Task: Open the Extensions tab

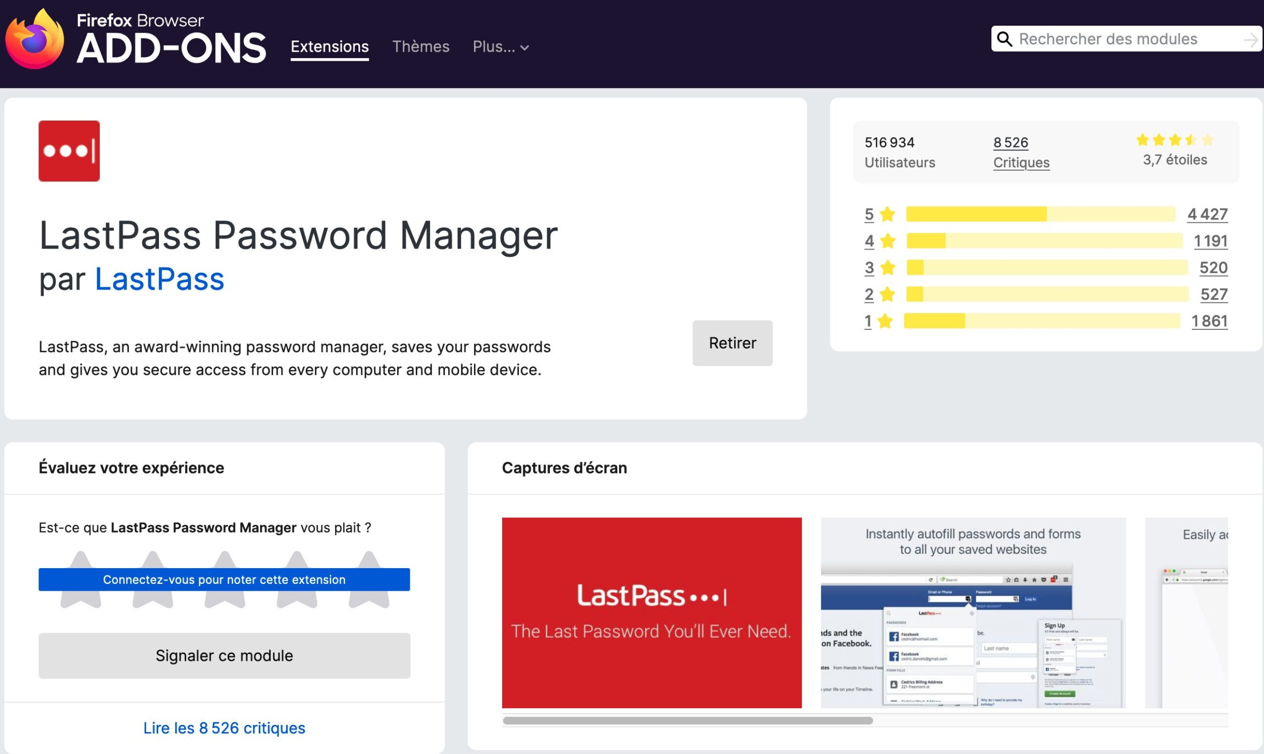Action: 330,47
